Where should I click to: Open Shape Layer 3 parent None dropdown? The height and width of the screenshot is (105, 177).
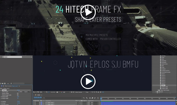94,102
